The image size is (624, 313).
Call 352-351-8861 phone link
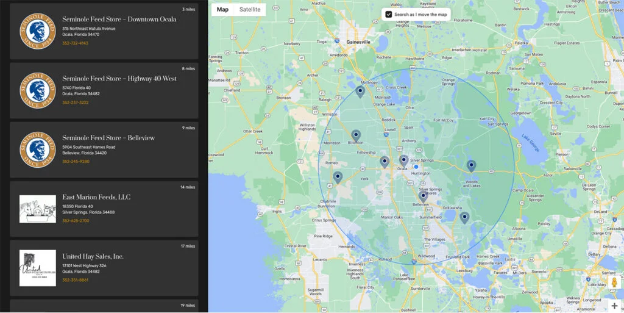point(75,280)
